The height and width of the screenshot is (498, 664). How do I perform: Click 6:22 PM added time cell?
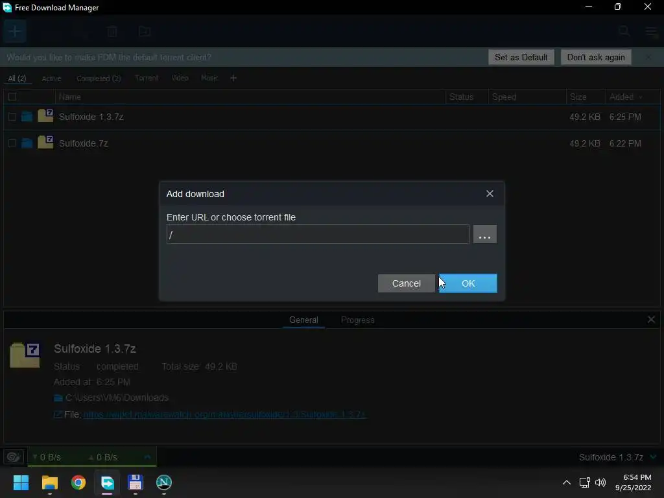pyautogui.click(x=625, y=143)
